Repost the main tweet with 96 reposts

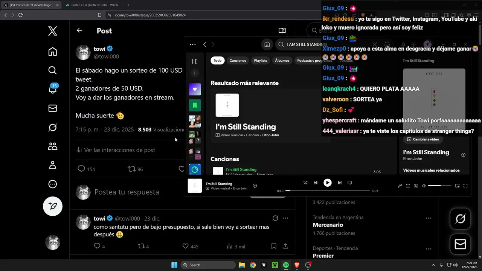coord(136,169)
